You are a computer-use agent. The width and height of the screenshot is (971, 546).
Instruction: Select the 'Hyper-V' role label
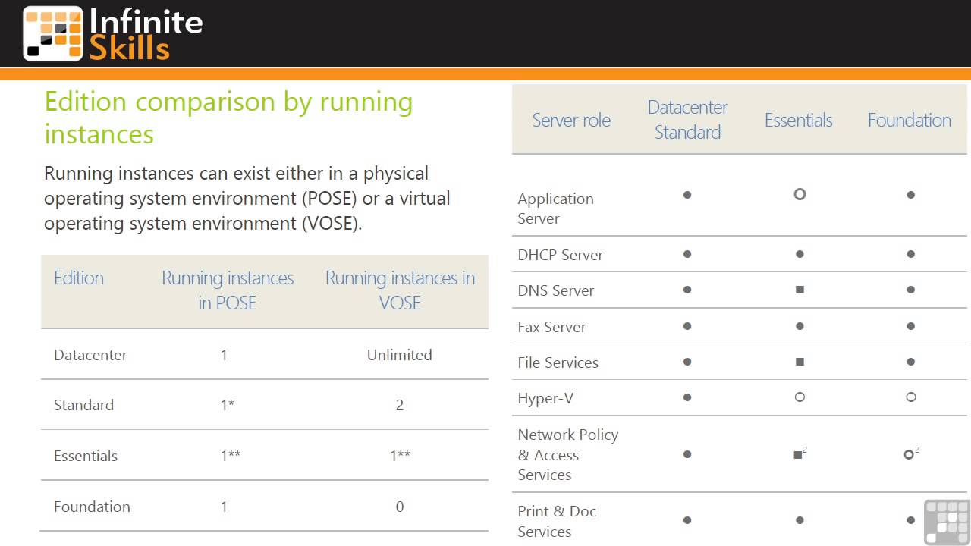[x=545, y=398]
